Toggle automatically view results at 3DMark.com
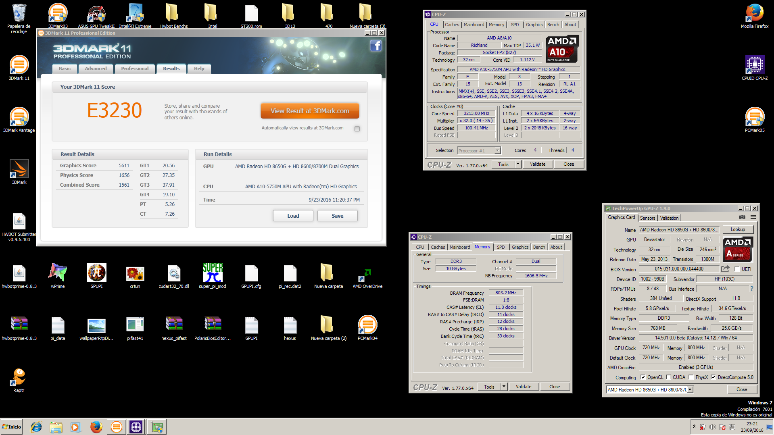 tap(357, 129)
